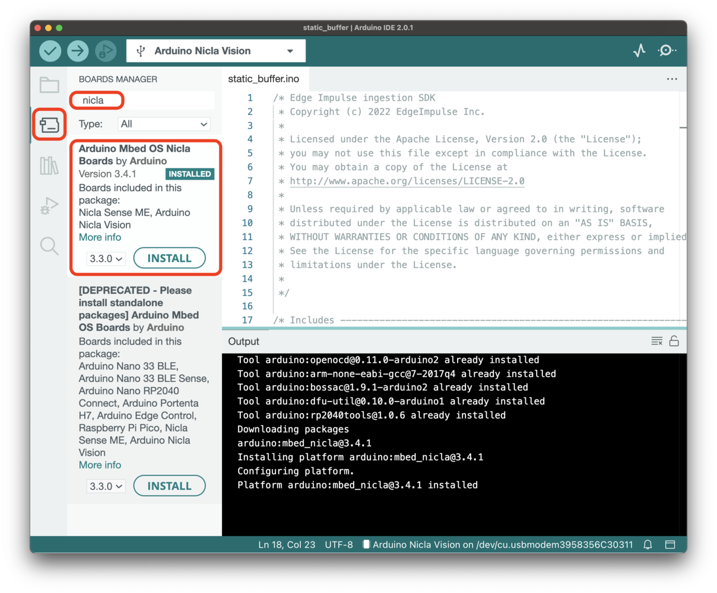
Task: Click the Arduino Nicla Vision port status entry
Action: 497,544
